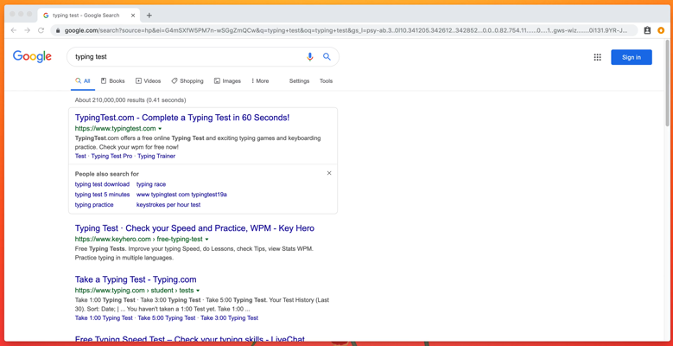Click the browser reload icon
Screen dimensions: 673x346
41,30
